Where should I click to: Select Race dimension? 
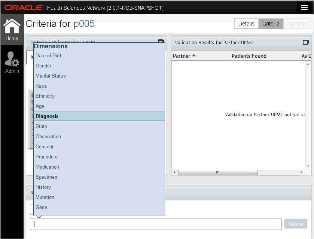[99, 86]
